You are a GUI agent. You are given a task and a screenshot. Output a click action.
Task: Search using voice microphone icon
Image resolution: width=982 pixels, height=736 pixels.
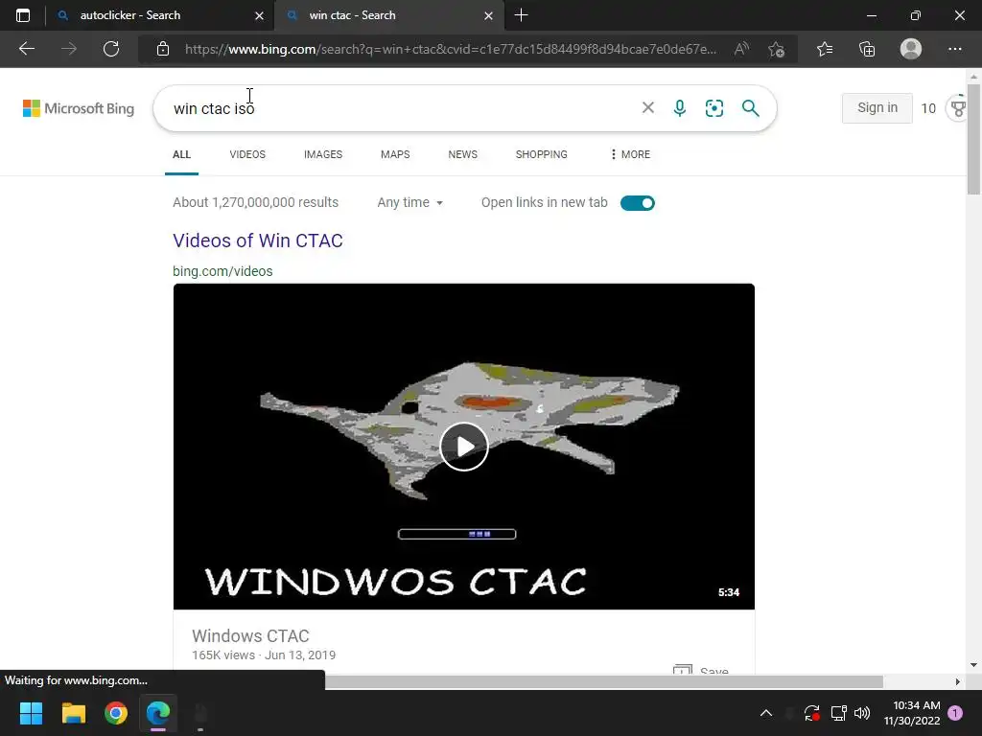tap(680, 108)
